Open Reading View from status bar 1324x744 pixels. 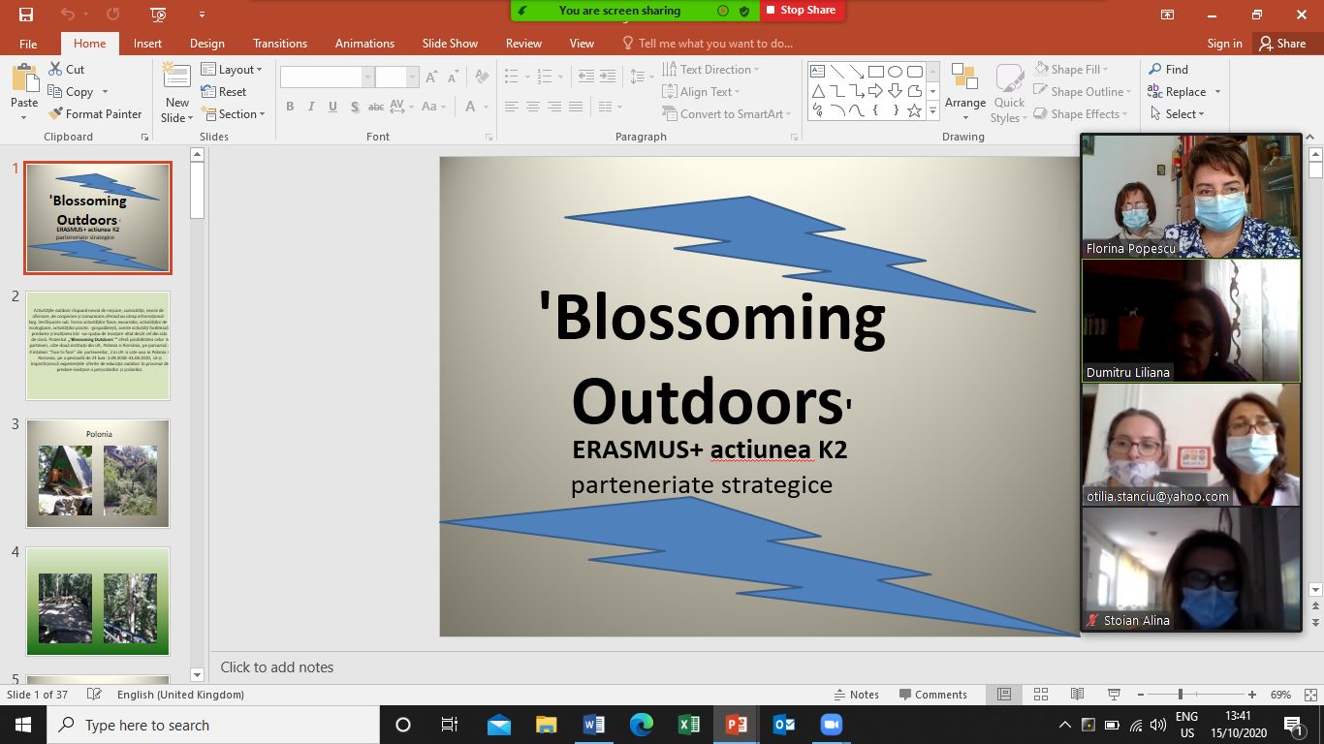click(x=1077, y=695)
